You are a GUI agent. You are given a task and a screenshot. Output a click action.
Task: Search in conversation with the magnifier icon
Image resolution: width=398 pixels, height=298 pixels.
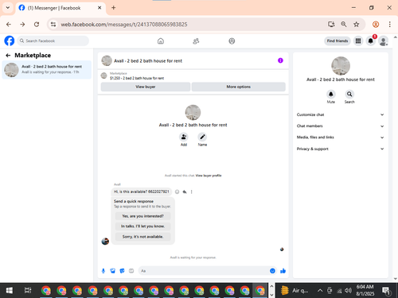[349, 94]
